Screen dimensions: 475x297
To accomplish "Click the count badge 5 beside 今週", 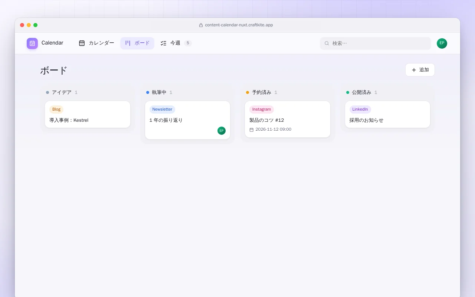I will coord(188,43).
